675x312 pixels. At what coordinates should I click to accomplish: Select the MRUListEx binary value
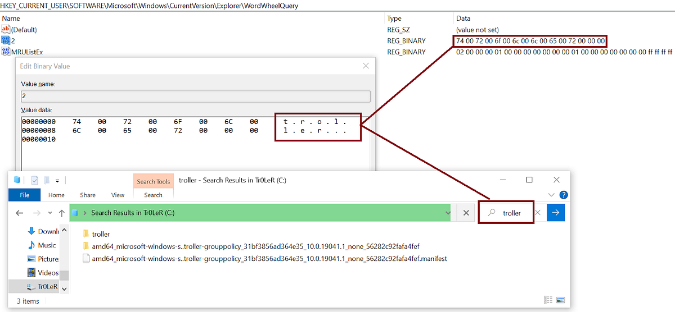(x=22, y=52)
